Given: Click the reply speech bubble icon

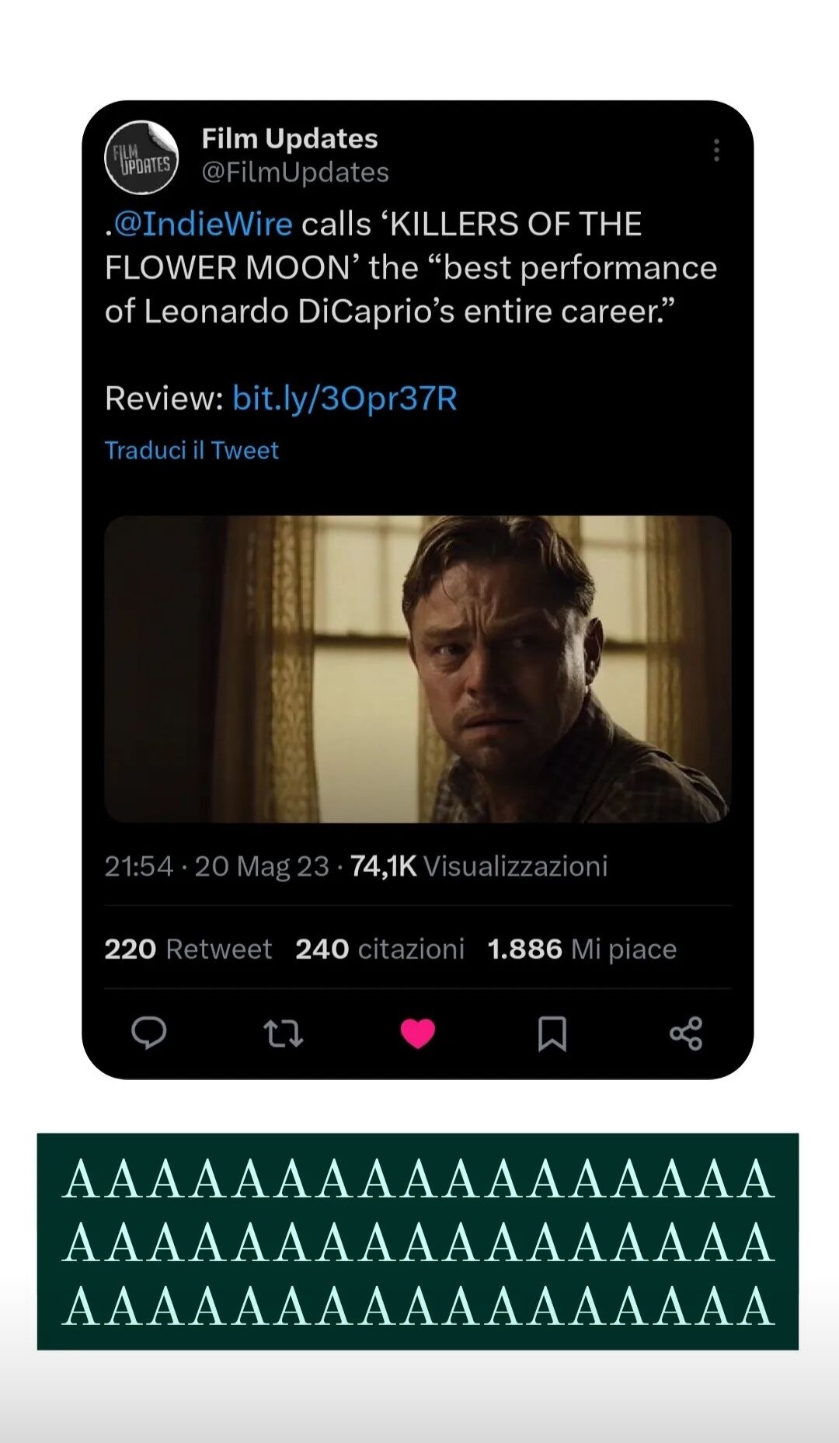Looking at the screenshot, I should click(148, 1033).
